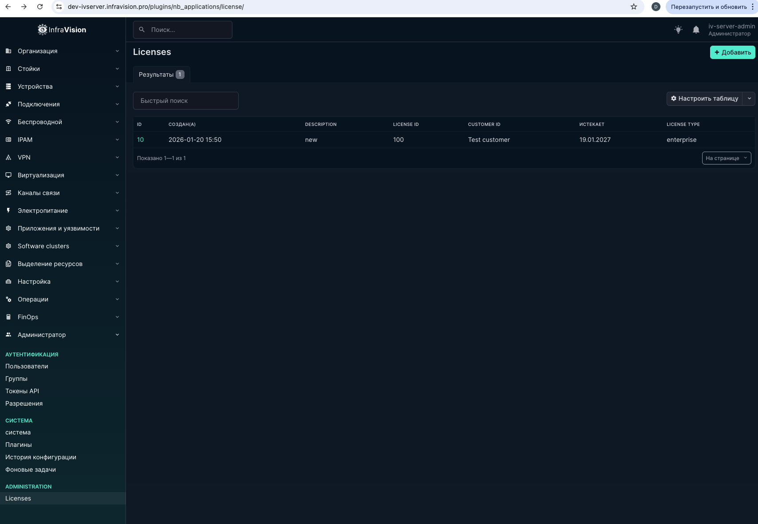The image size is (758, 524).
Task: Sort the table by the Истекает column
Action: click(592, 125)
